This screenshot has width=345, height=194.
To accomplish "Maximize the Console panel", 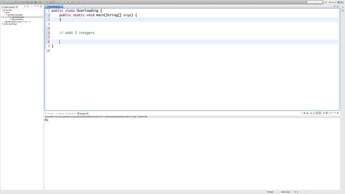I will click(x=338, y=113).
